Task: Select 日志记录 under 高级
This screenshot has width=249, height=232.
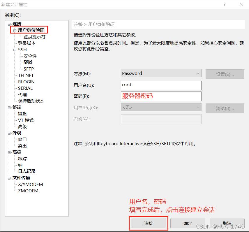Action: 27,171
